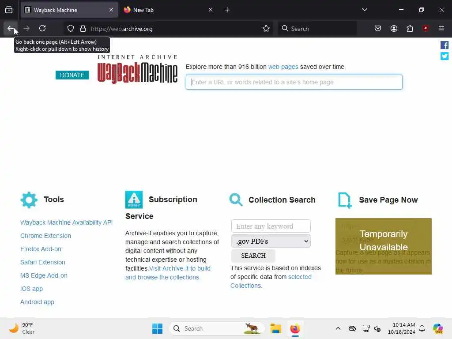452x339 pixels.
Task: Click the Temporarily Unavailable save panel
Action: click(x=384, y=246)
